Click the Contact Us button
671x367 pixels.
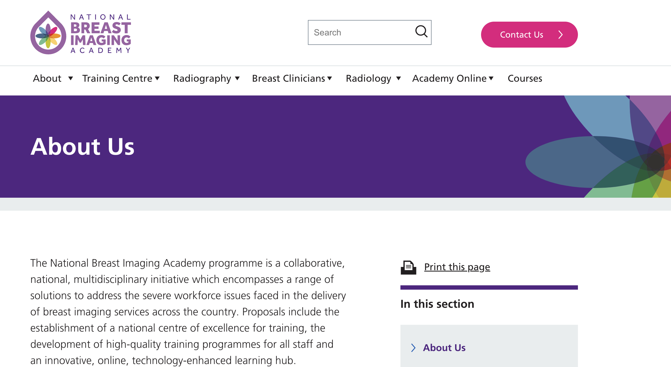521,35
